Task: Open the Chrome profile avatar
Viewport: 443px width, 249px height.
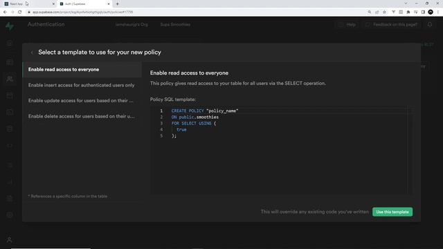Action: pyautogui.click(x=431, y=12)
